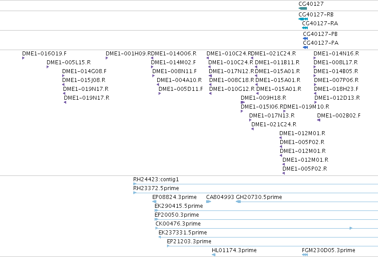Viewport: 378px width, 257px height.
Task: Click the DME1-016O19.F marker triangle
Action: tap(24, 58)
